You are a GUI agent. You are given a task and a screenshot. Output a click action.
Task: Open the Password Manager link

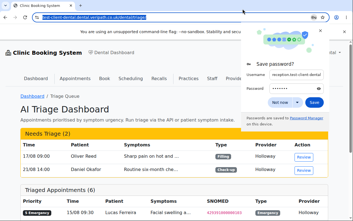306,118
